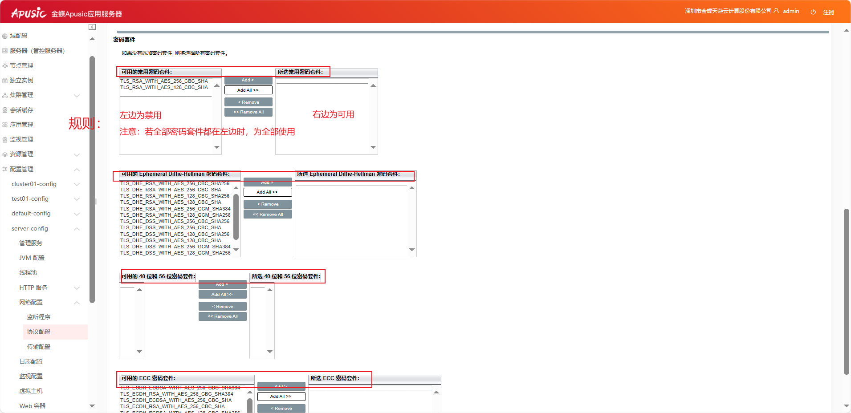This screenshot has height=413, width=851.
Task: Collapse the sidebar with the top toggle icon
Action: coord(92,27)
